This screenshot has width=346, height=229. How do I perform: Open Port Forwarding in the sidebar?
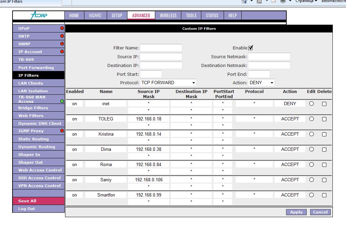36,68
